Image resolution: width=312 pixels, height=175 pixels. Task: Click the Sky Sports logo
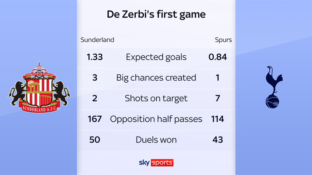(x=156, y=162)
